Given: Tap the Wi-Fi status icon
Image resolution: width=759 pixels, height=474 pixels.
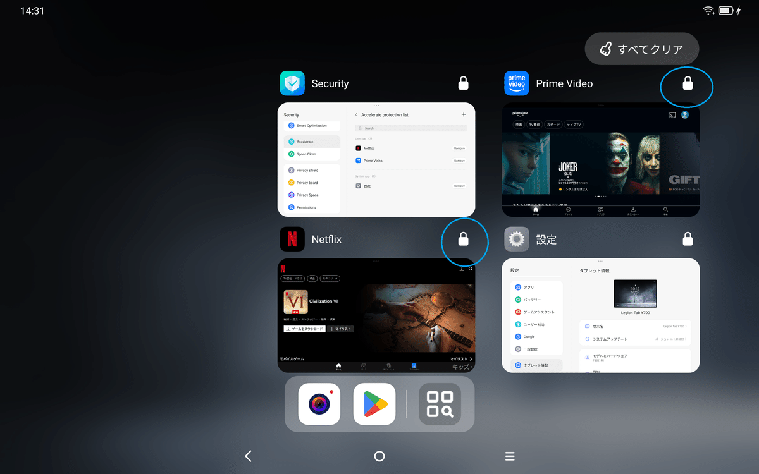Looking at the screenshot, I should click(x=708, y=11).
